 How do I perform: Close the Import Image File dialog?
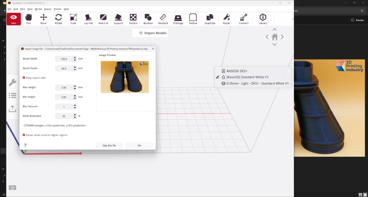[x=153, y=49]
